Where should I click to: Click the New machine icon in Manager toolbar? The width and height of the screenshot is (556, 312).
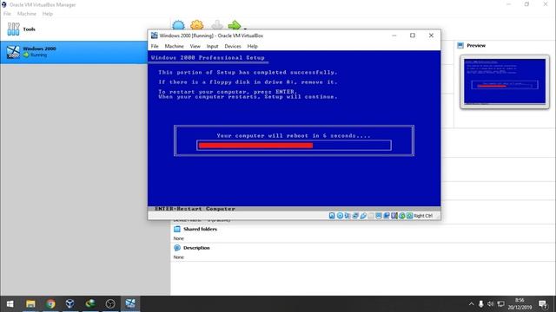[178, 25]
